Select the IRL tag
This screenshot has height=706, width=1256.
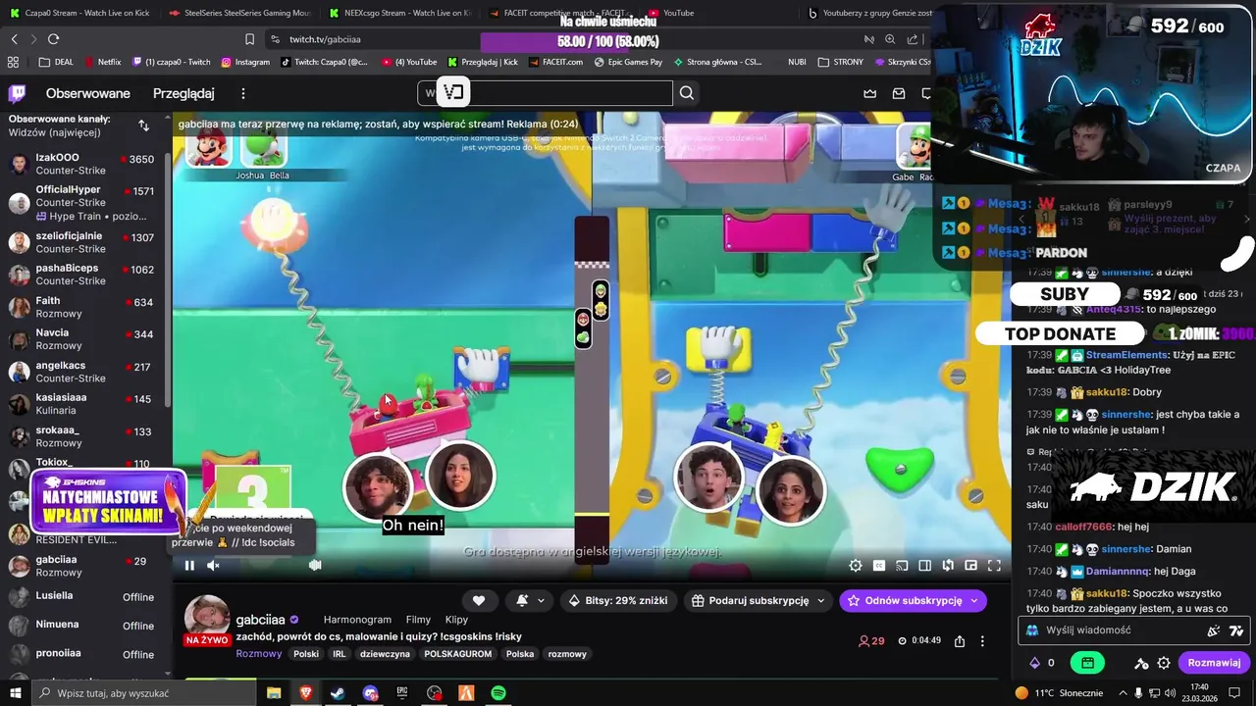(339, 654)
